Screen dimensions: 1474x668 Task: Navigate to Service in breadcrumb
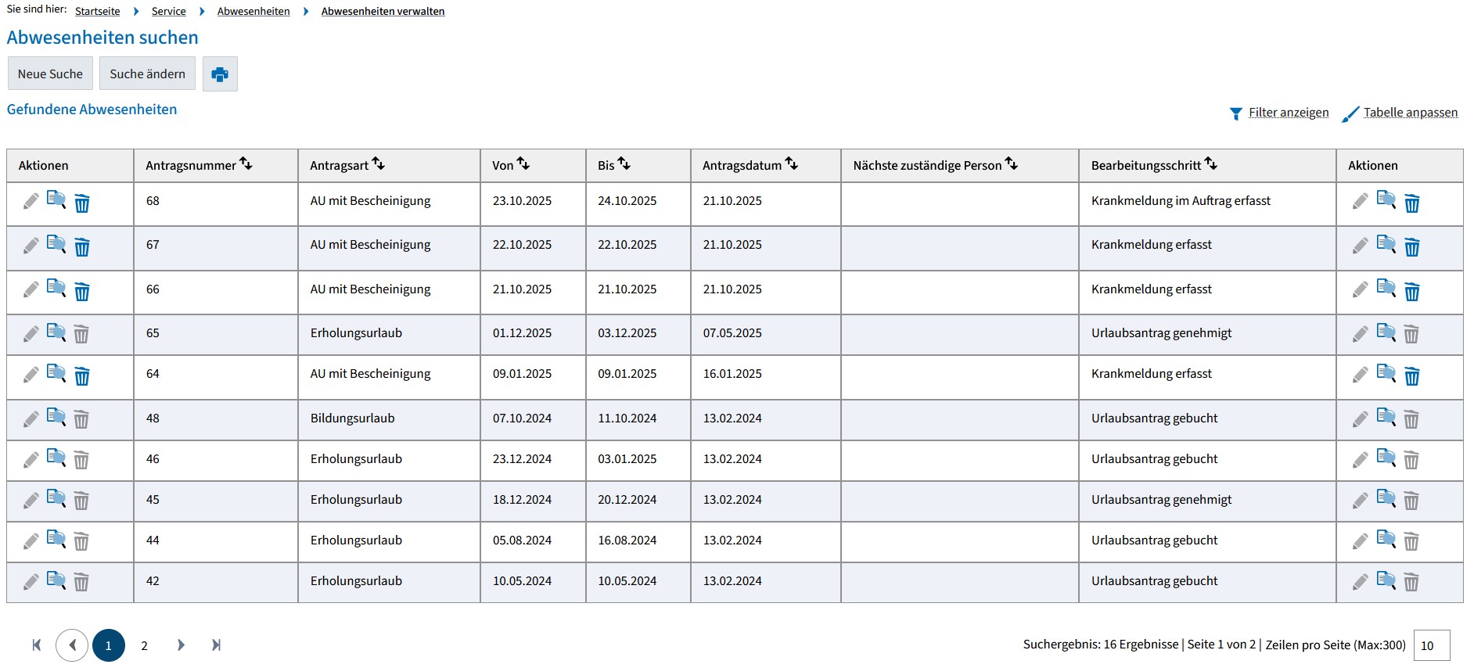[168, 11]
